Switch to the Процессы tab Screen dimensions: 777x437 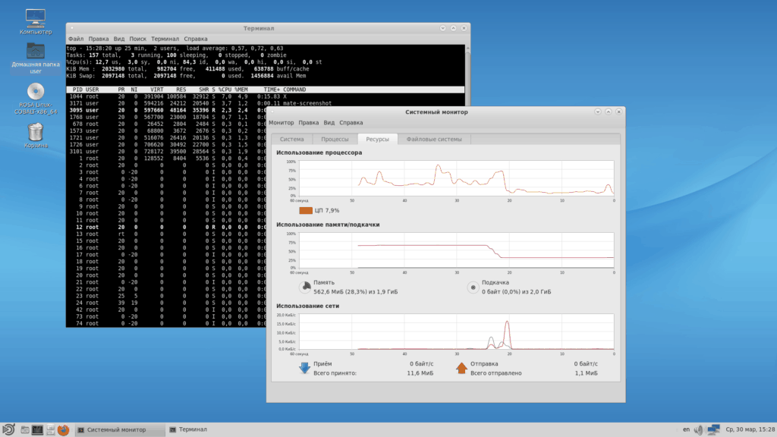[335, 140]
